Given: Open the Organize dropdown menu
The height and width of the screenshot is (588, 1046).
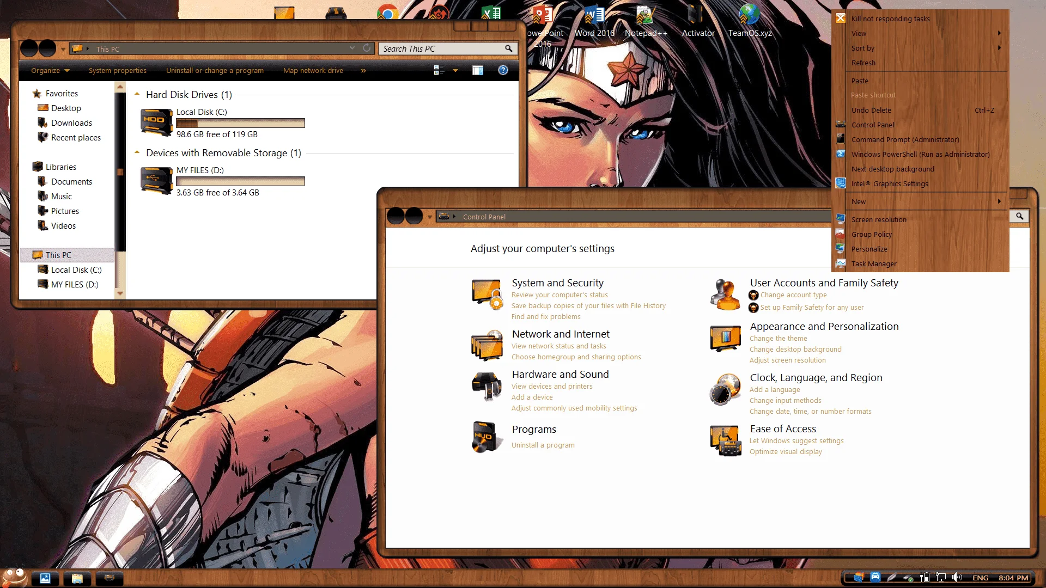Looking at the screenshot, I should (x=50, y=70).
